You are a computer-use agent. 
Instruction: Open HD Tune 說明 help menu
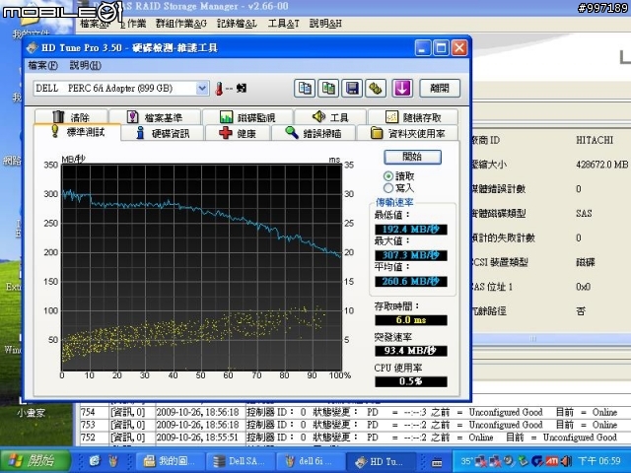(86, 65)
